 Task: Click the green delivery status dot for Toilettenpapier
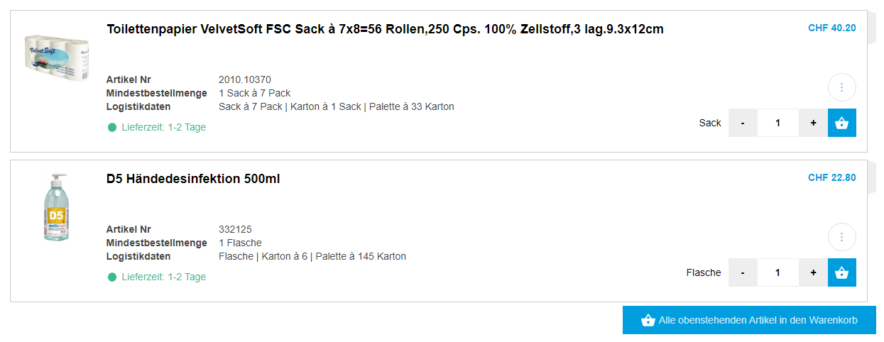pos(112,128)
